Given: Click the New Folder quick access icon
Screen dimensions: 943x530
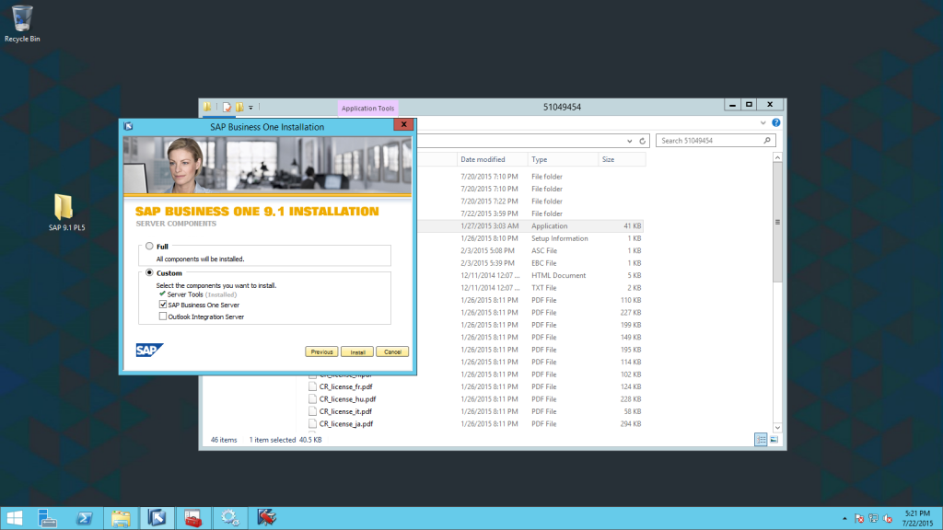Looking at the screenshot, I should [x=240, y=107].
